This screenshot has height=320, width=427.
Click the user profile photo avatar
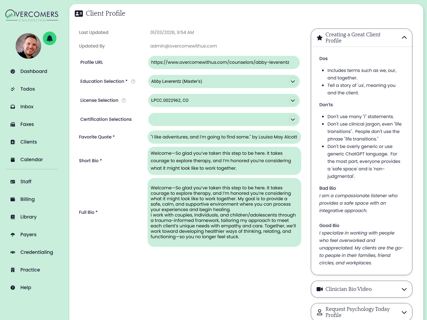28,46
